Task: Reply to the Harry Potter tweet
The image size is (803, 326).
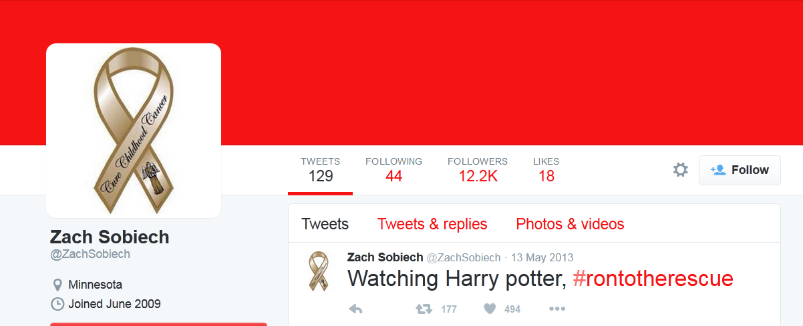Action: 356,309
